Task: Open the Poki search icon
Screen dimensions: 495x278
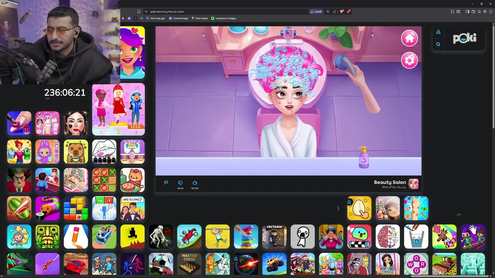Action: click(438, 44)
